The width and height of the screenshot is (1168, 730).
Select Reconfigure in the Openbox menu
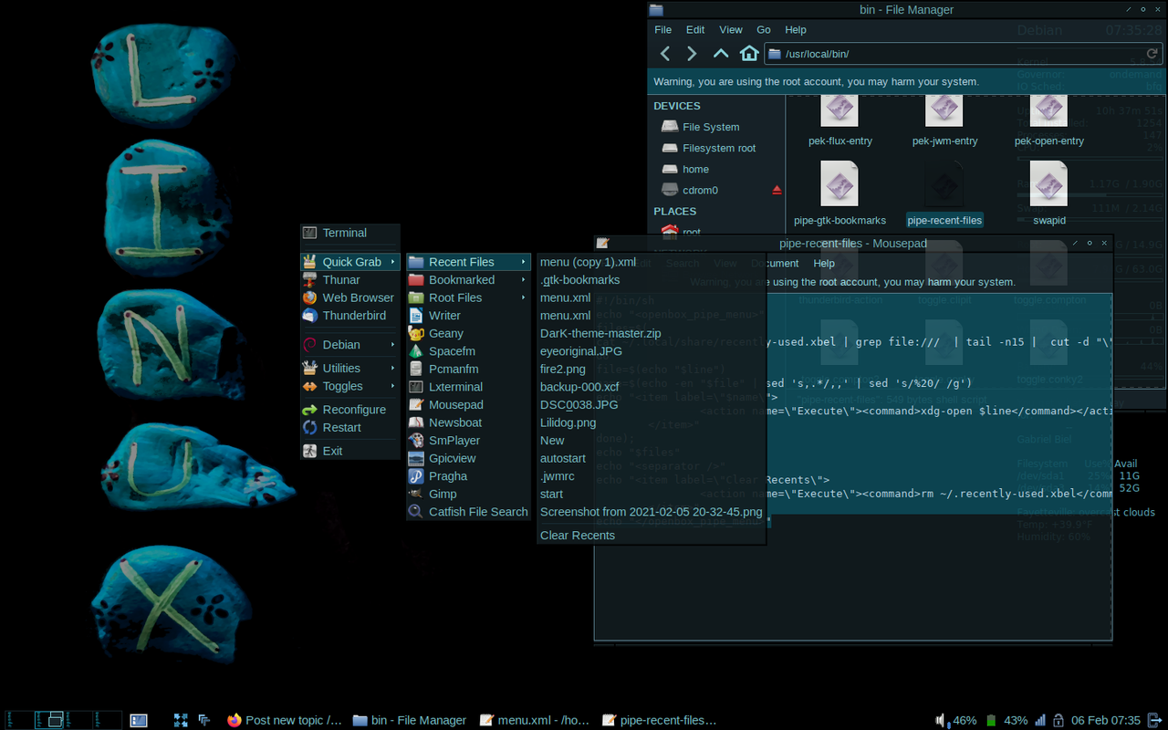[x=350, y=410]
